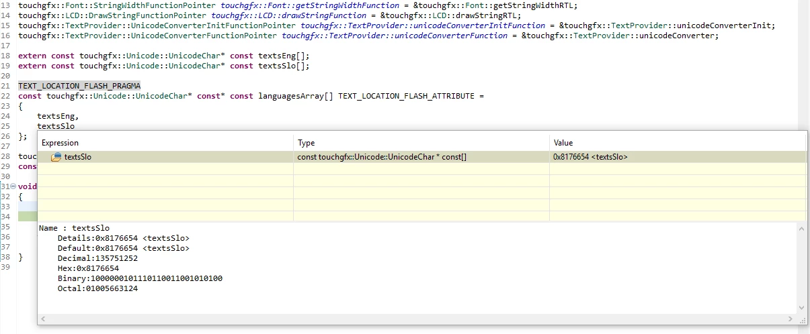The height and width of the screenshot is (334, 810).
Task: Click 'textsEng[]' in the line 18 extern declaration
Action: 282,56
